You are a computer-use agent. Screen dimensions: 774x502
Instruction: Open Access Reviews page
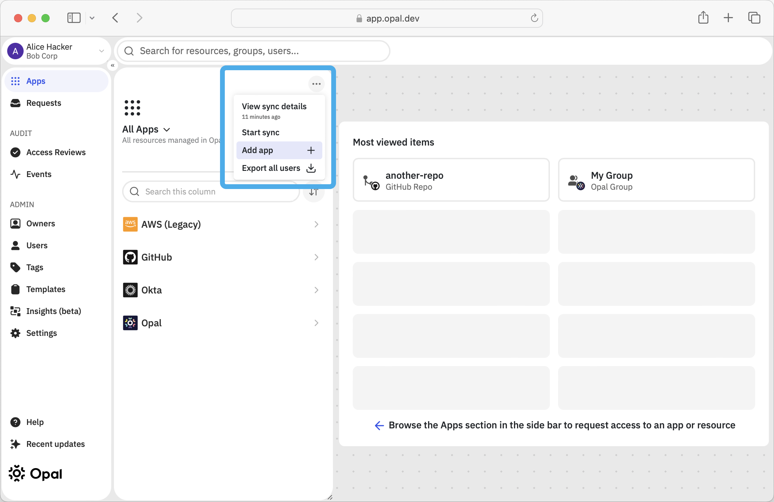[56, 152]
